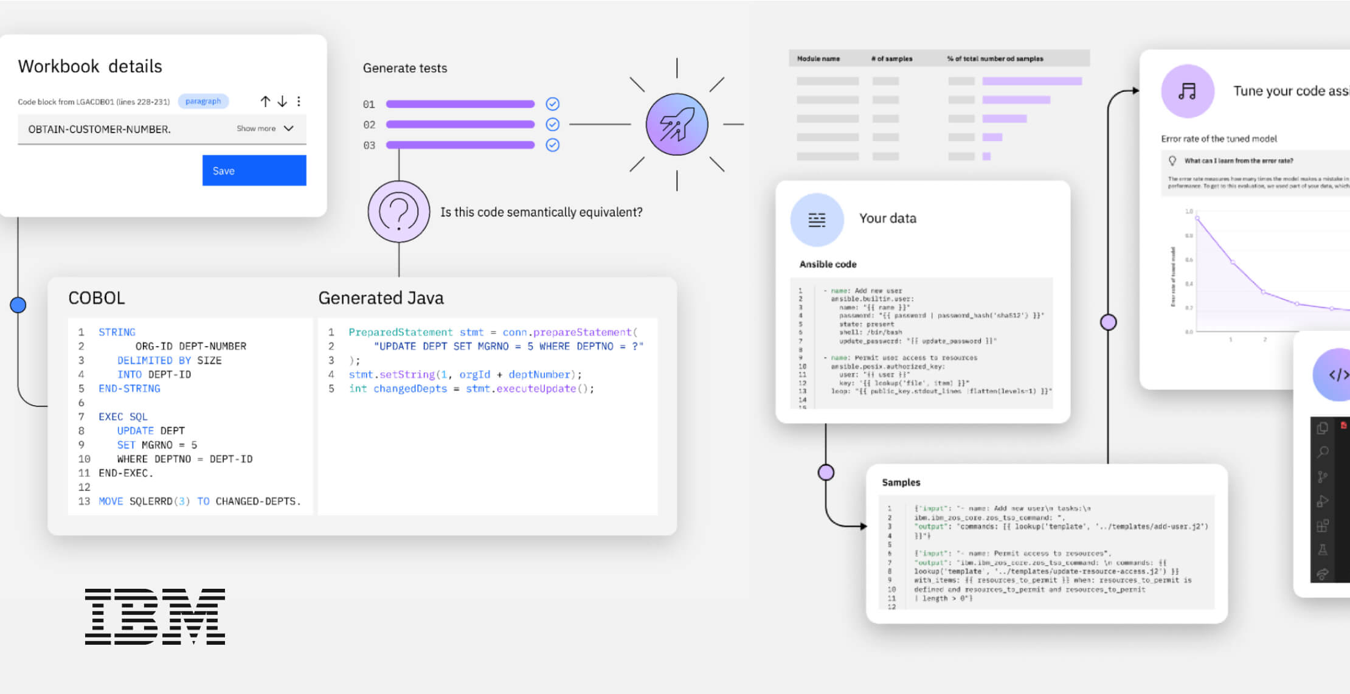Open the Git branch view in the sidebar
Image resolution: width=1350 pixels, height=694 pixels.
pyautogui.click(x=1322, y=476)
